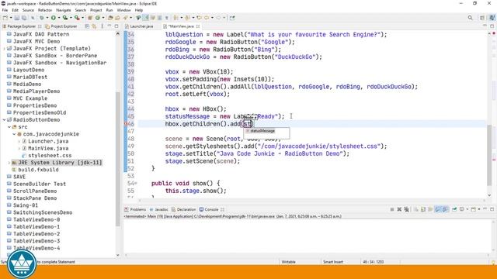The width and height of the screenshot is (497, 279).
Task: Minimize the Package Explorer view
Action: click(109, 26)
